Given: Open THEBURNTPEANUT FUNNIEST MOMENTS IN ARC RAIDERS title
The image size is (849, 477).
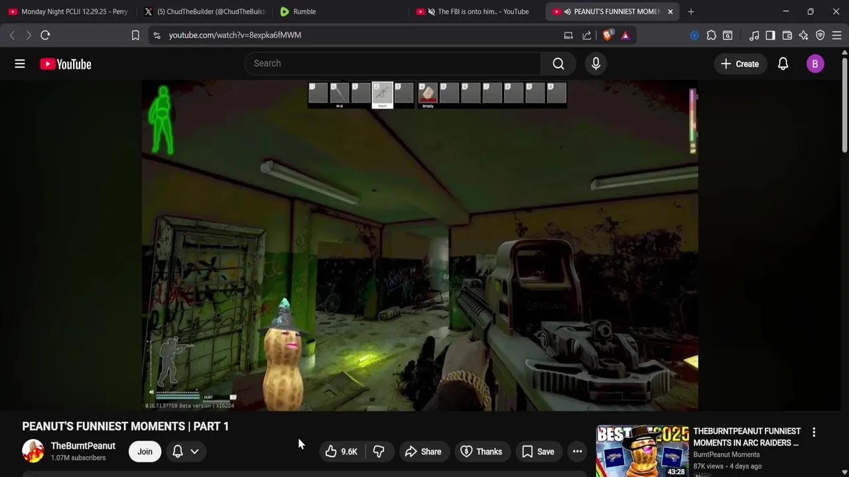Looking at the screenshot, I should pos(748,437).
